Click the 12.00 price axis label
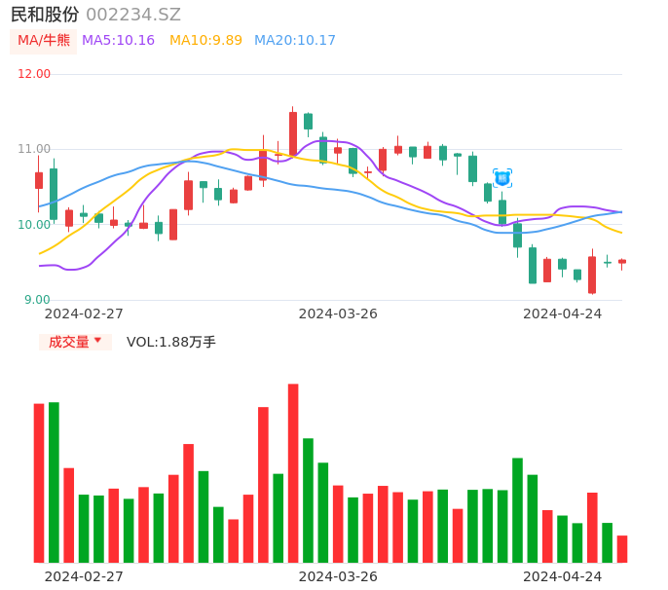Viewport: 668px width, 590px height. (x=34, y=74)
